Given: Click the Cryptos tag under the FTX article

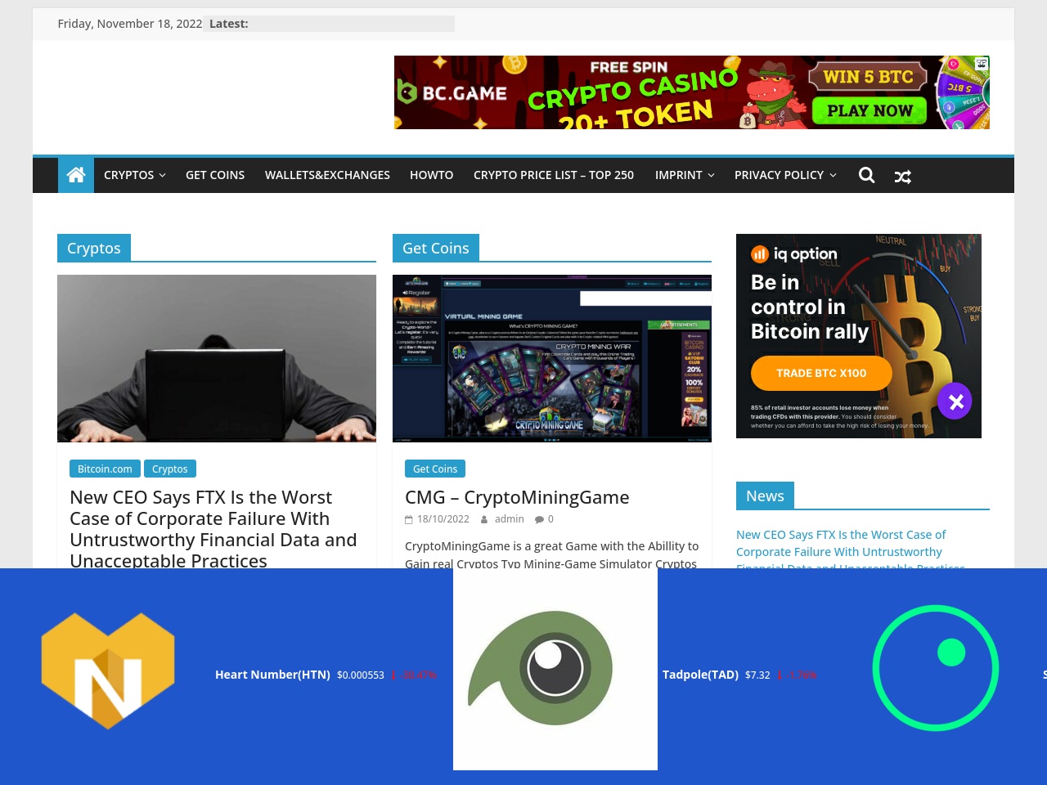Looking at the screenshot, I should click(x=170, y=469).
